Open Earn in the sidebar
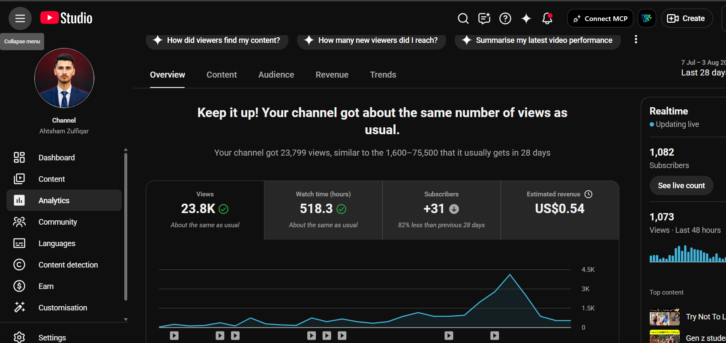Viewport: 726px width, 343px height. coord(64,286)
